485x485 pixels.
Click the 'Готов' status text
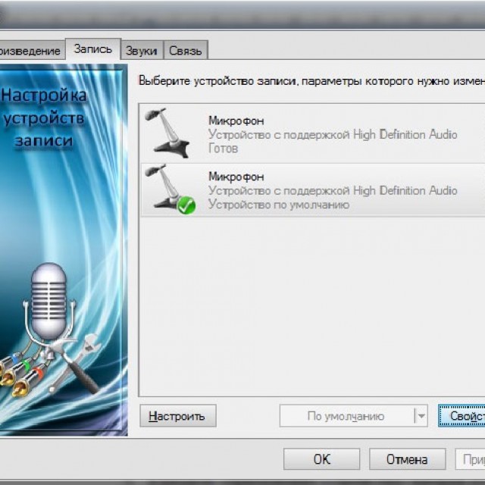click(x=223, y=149)
